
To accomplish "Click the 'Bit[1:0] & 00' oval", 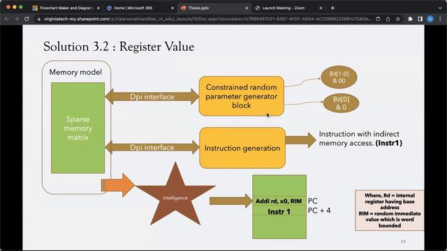I will coord(339,77).
